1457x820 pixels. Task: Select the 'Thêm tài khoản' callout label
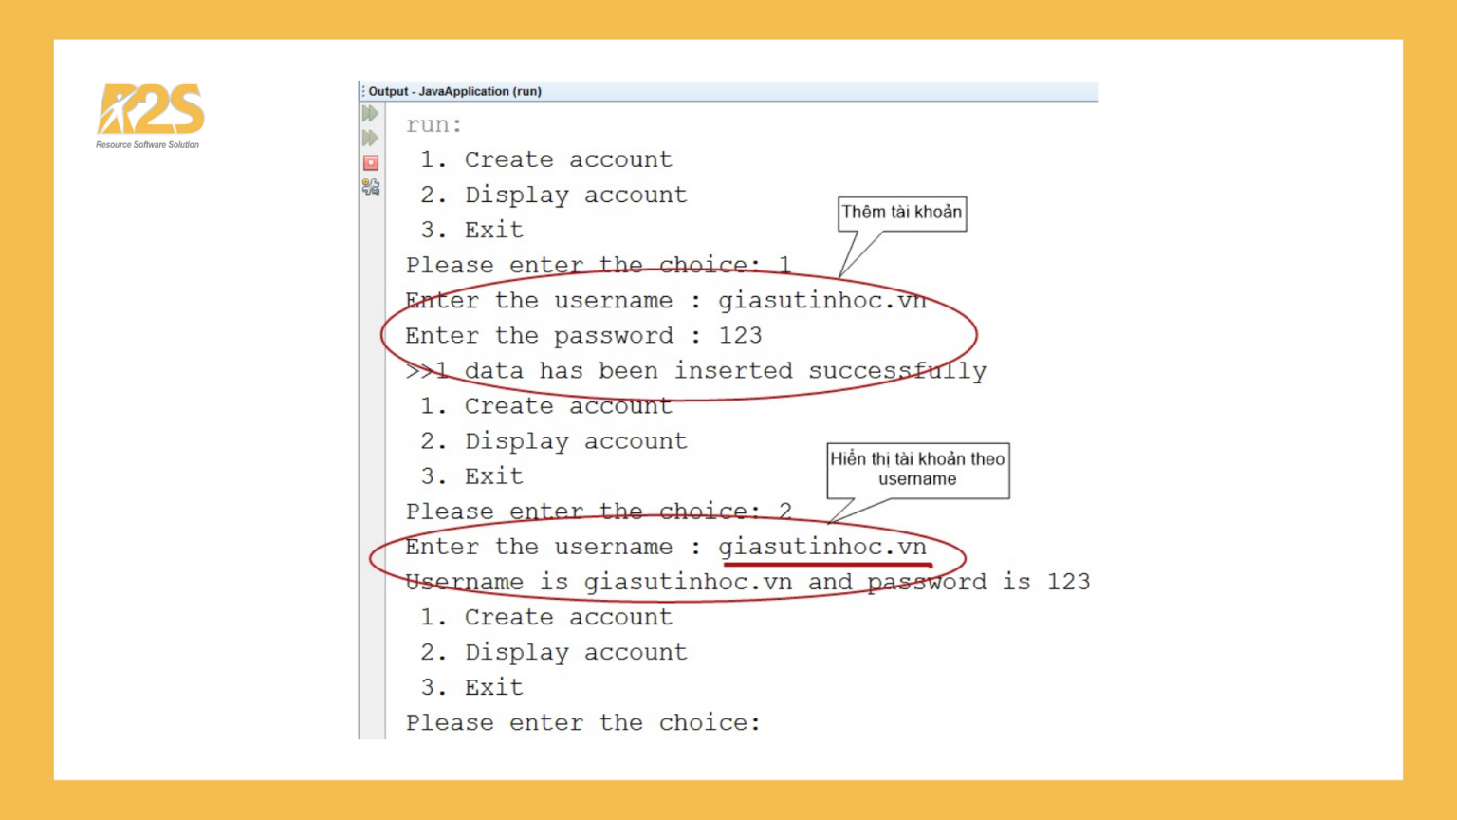(901, 213)
